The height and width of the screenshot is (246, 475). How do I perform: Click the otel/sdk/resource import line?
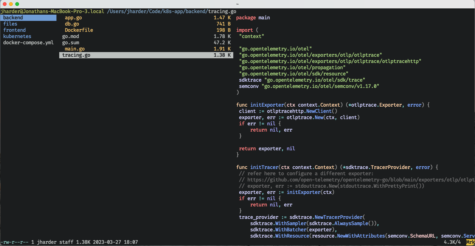[x=293, y=74]
